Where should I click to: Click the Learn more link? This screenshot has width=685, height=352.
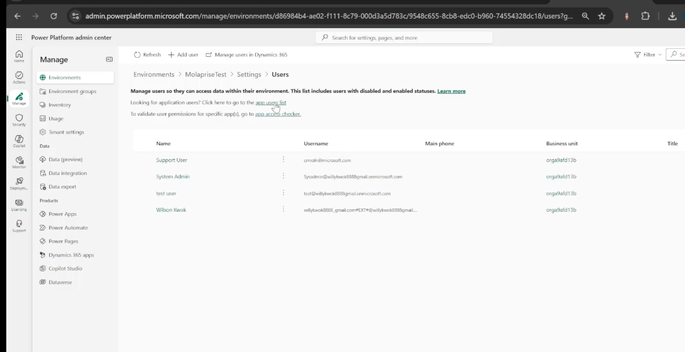(452, 91)
